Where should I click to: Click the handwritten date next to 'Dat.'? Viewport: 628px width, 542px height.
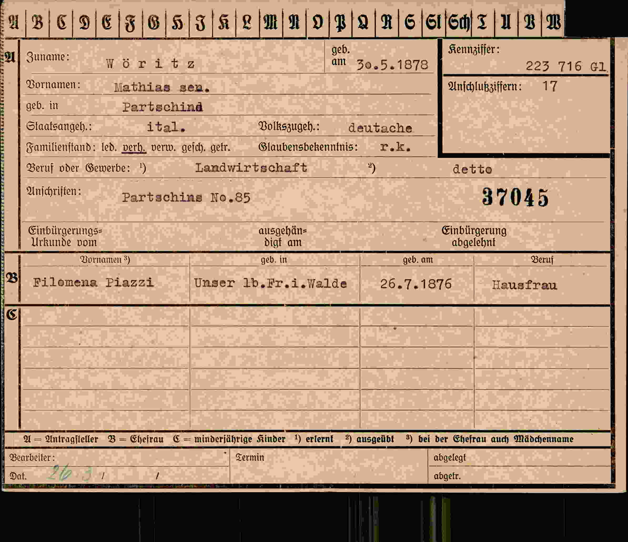tap(69, 473)
